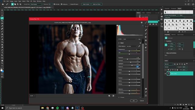
Task: Open Camera Raw settings gear icon
Action: (142, 23)
